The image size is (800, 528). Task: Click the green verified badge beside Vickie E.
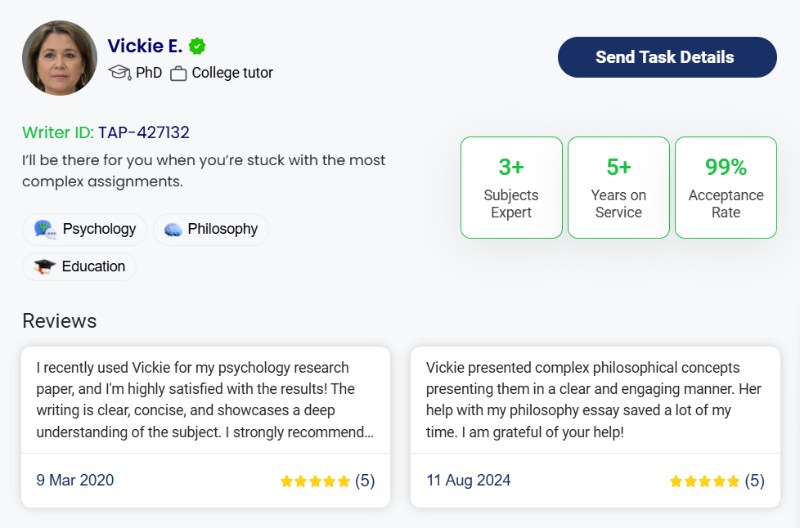(196, 46)
